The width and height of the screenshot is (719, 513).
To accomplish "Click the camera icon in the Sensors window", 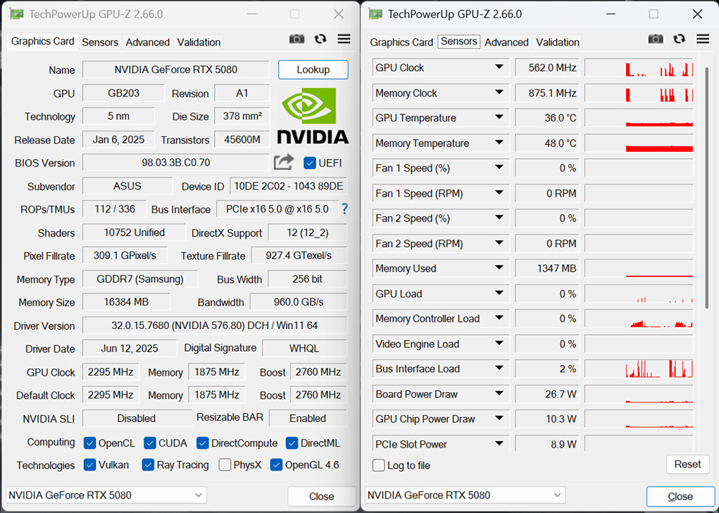I will coord(656,39).
